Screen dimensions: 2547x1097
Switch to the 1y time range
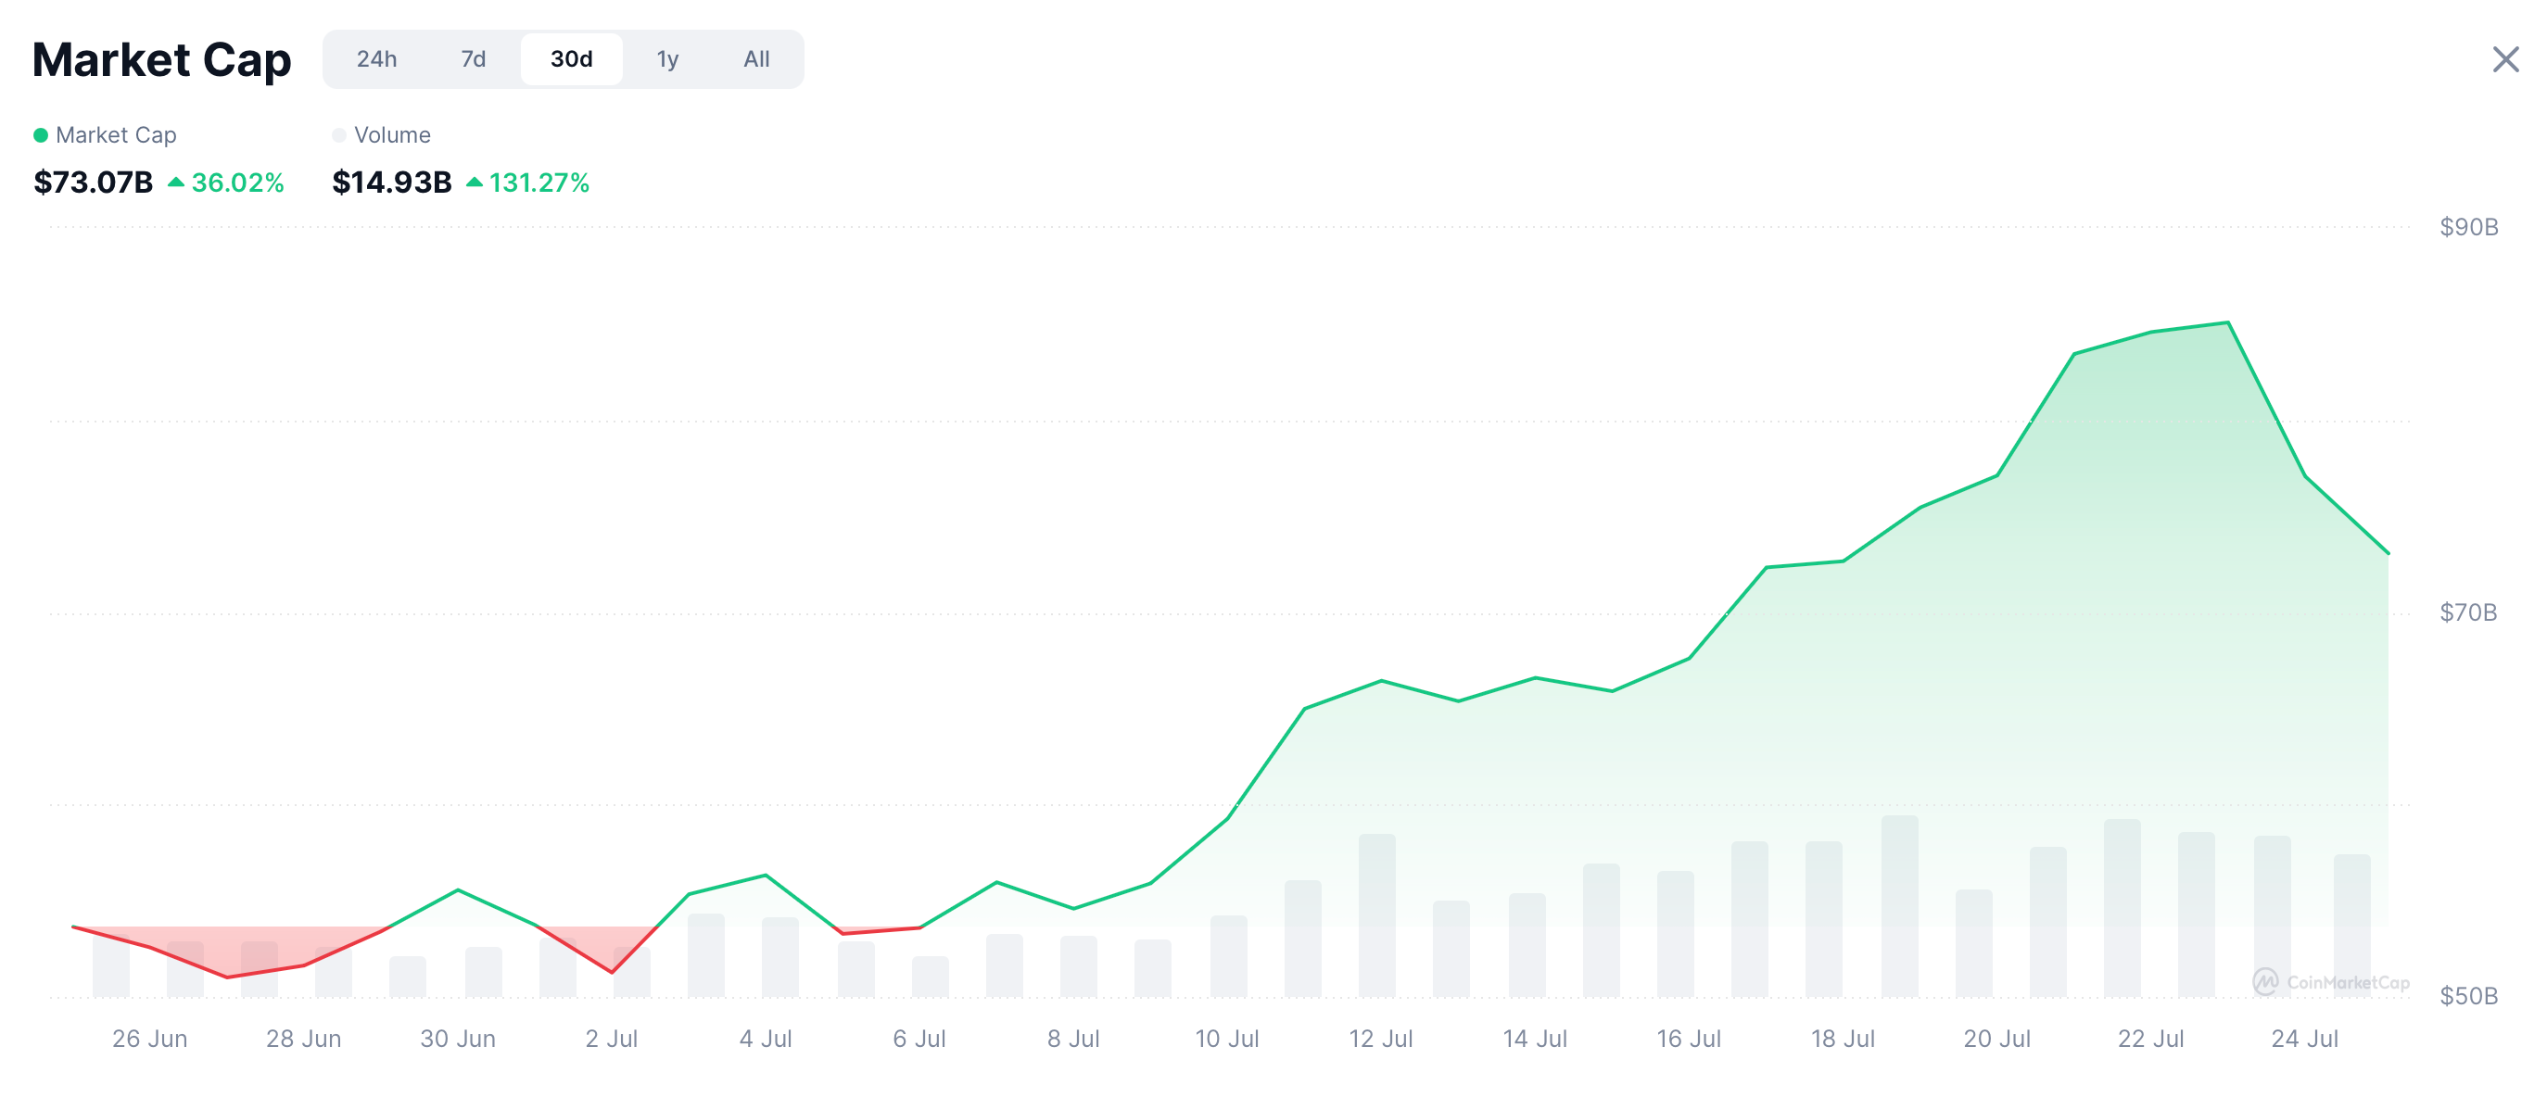(667, 59)
